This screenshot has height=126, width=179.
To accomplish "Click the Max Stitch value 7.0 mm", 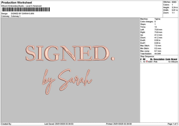I will coord(158,46).
